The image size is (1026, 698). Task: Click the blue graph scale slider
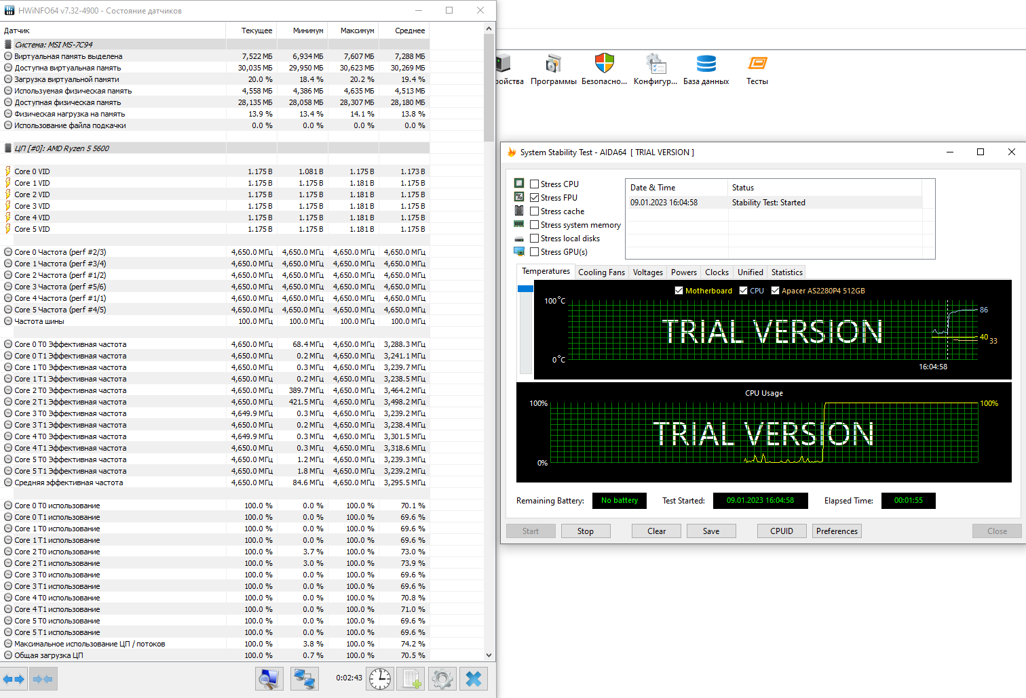[x=525, y=289]
